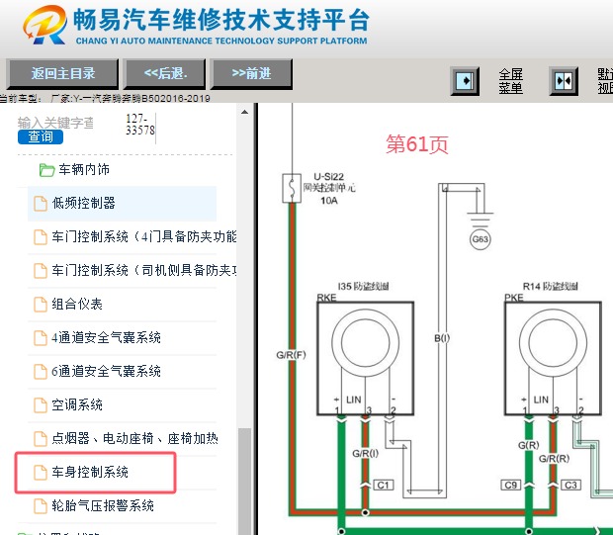Open 6通道安全气囊系统 diagram
613x535 pixels.
tap(106, 372)
